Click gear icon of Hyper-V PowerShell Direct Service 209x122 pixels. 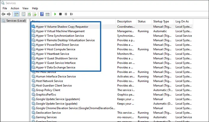pyautogui.click(x=33, y=45)
